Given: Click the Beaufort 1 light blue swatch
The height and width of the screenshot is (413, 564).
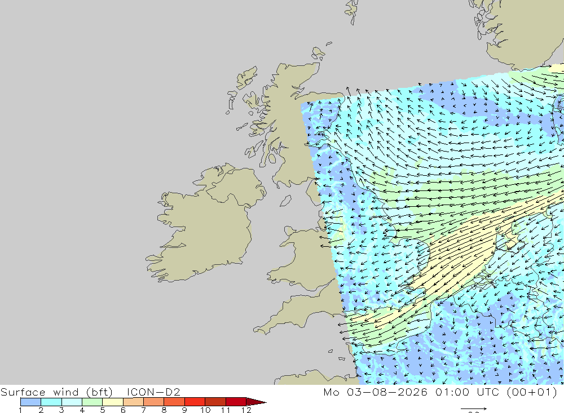Looking at the screenshot, I should pyautogui.click(x=30, y=402).
